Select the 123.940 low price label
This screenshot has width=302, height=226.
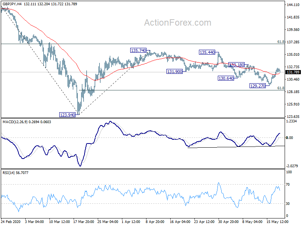tap(68, 115)
